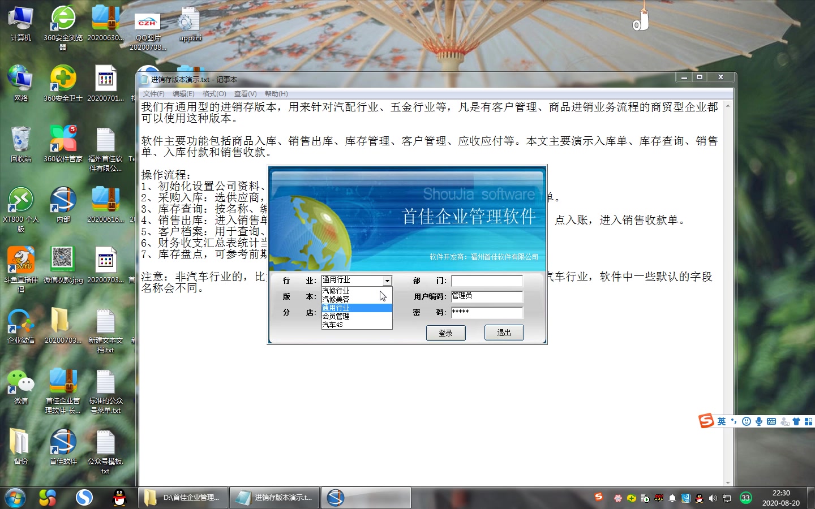Activate Sogou voice input microphone
The width and height of the screenshot is (815, 509).
758,421
